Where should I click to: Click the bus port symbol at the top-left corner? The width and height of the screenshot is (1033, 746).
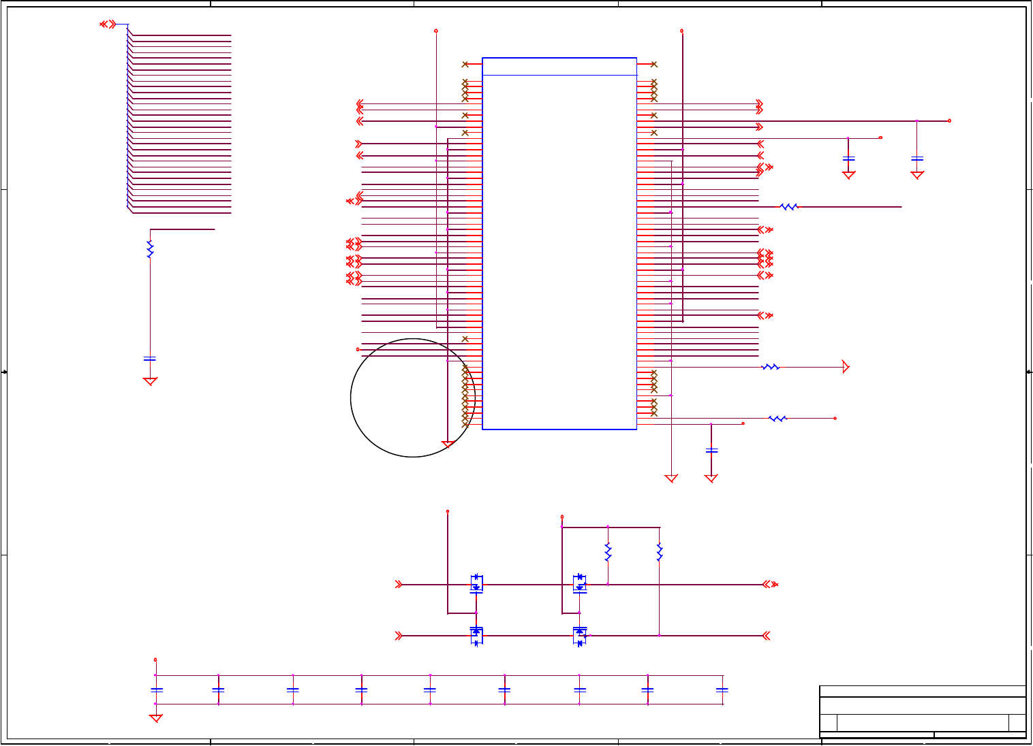pyautogui.click(x=108, y=25)
